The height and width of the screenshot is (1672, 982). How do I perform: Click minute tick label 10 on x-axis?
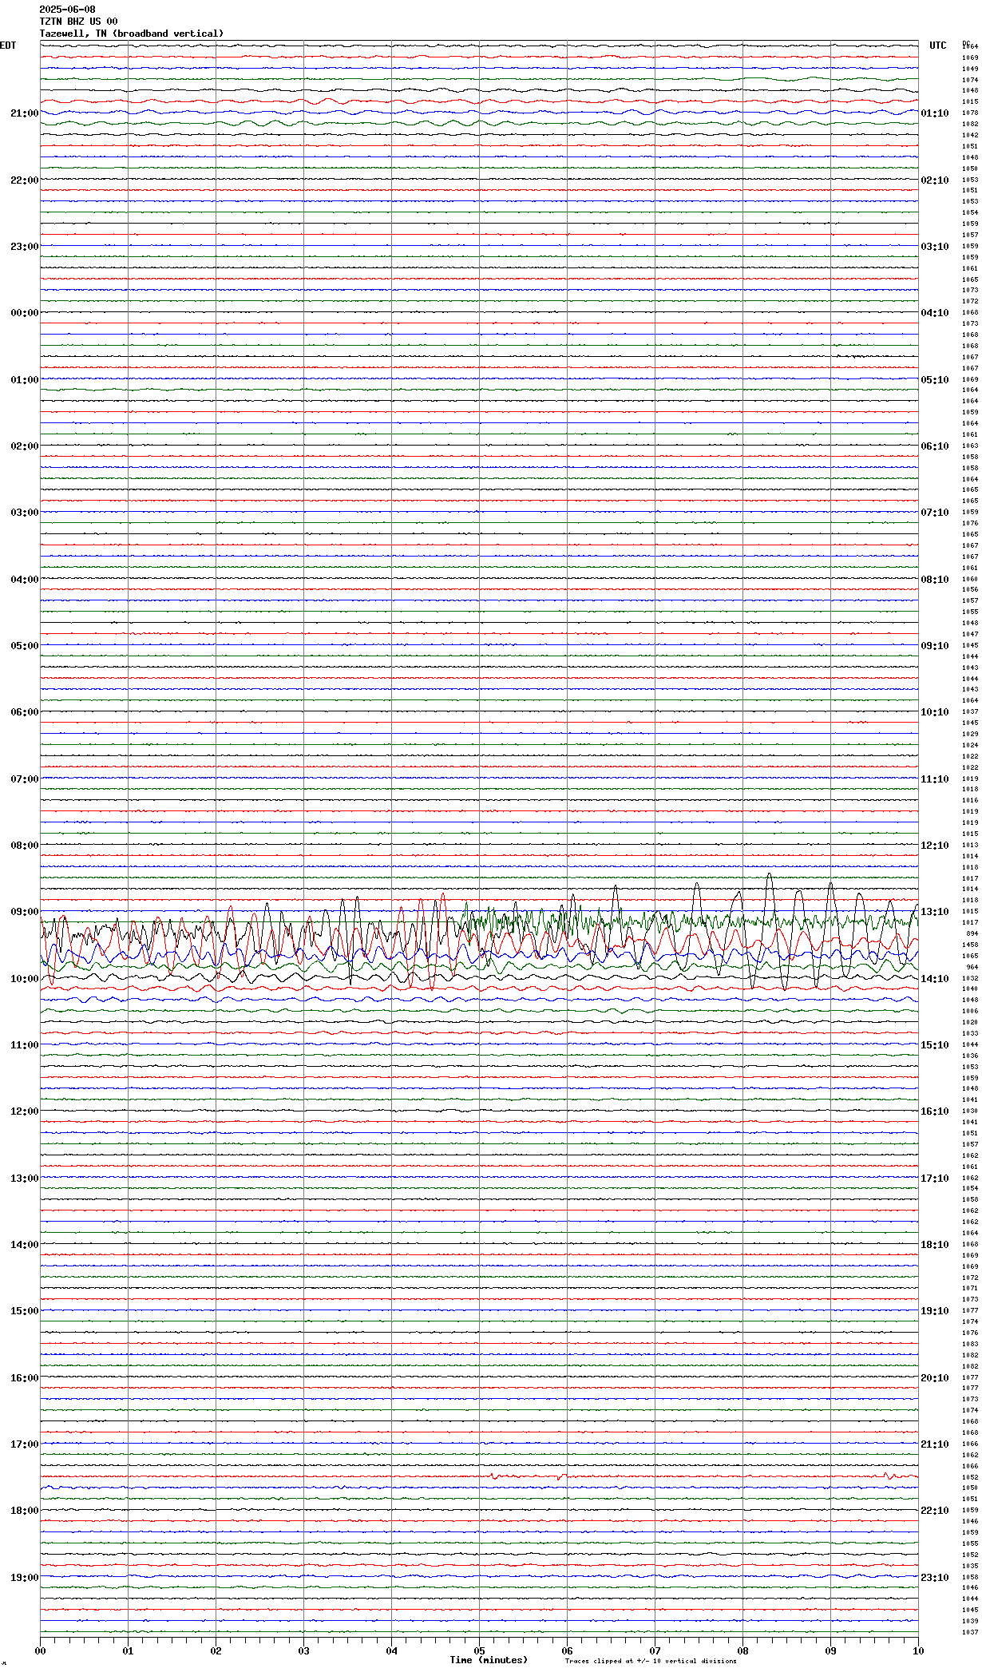(x=918, y=1651)
